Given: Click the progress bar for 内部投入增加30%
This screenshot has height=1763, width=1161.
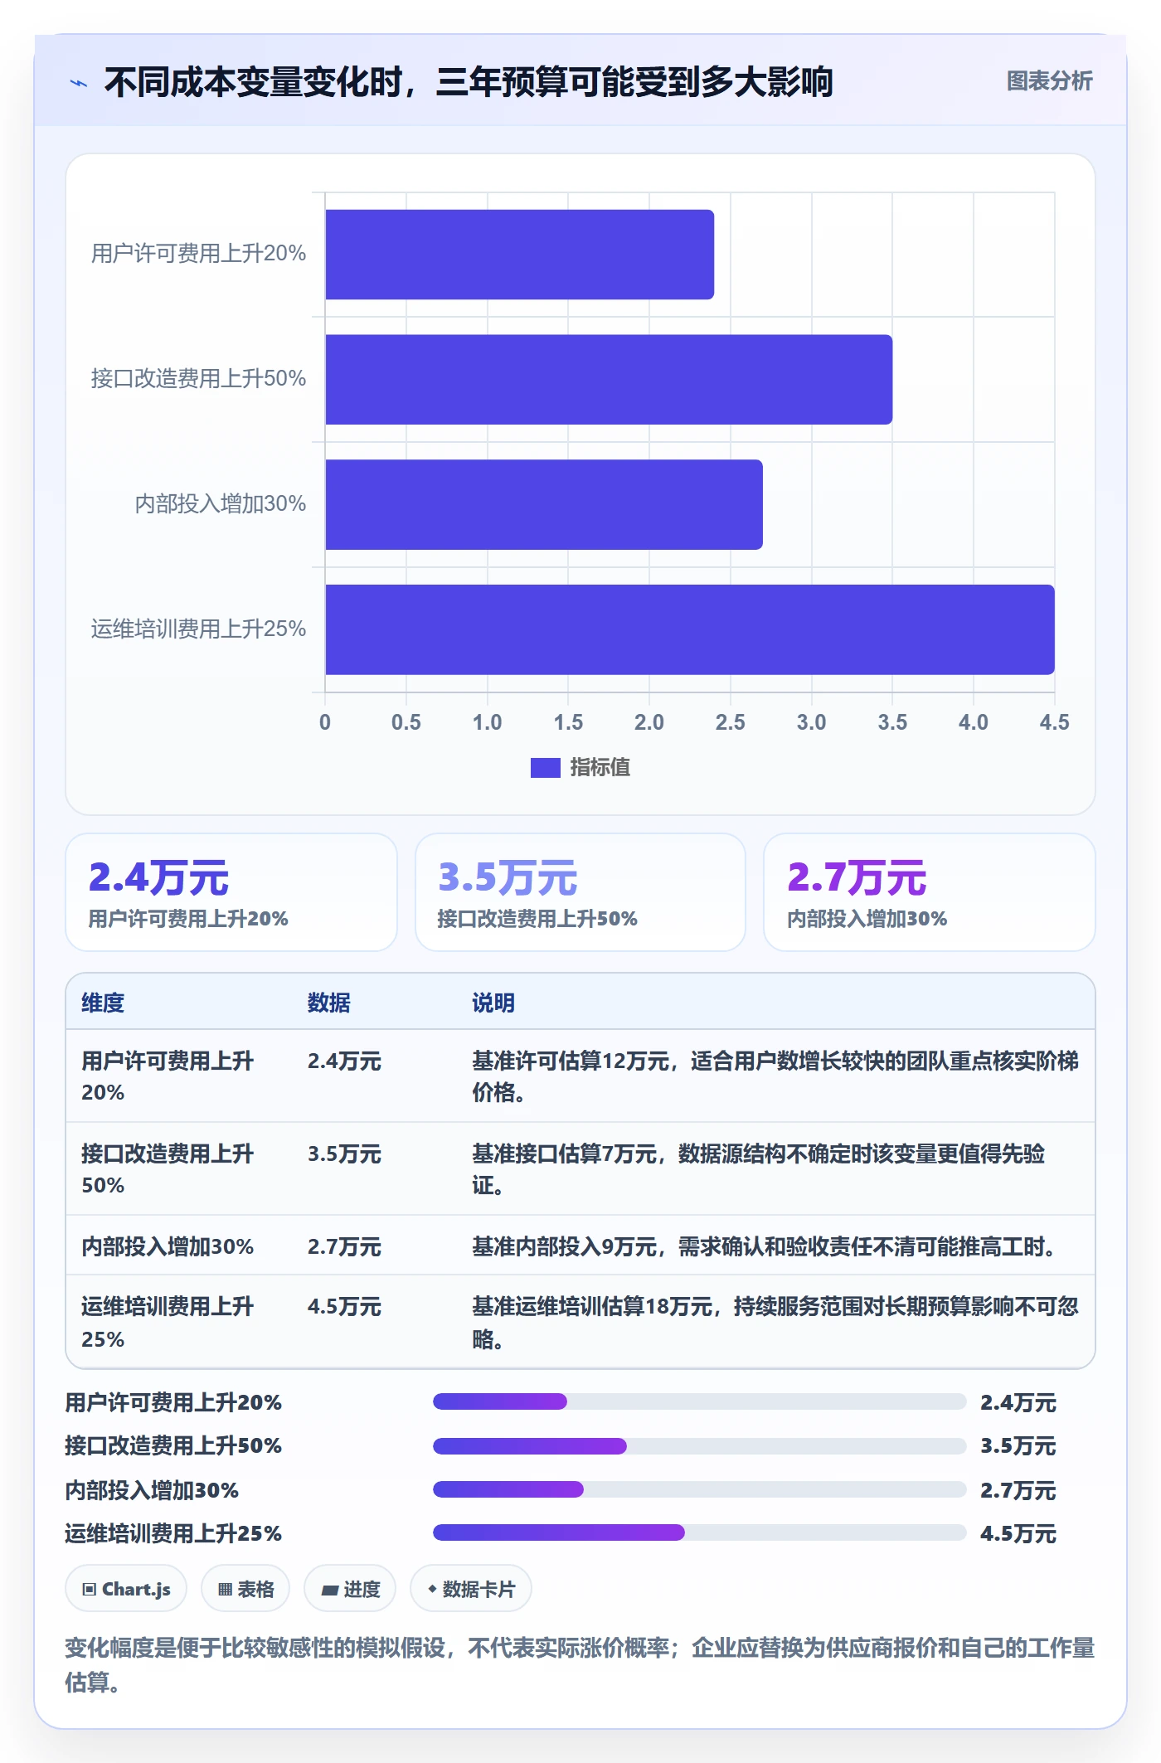Looking at the screenshot, I should click(x=699, y=1489).
